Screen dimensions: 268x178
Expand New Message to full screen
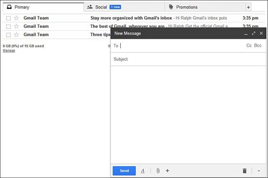pyautogui.click(x=253, y=33)
